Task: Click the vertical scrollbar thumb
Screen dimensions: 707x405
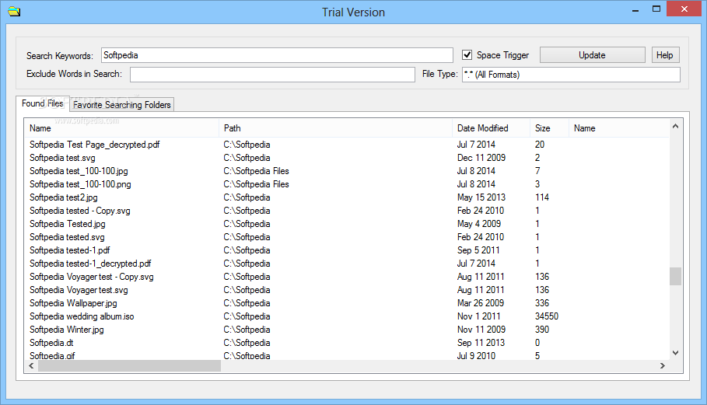Action: point(675,276)
